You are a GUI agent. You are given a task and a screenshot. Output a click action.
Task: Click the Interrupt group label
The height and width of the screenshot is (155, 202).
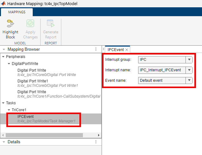pos(118,60)
